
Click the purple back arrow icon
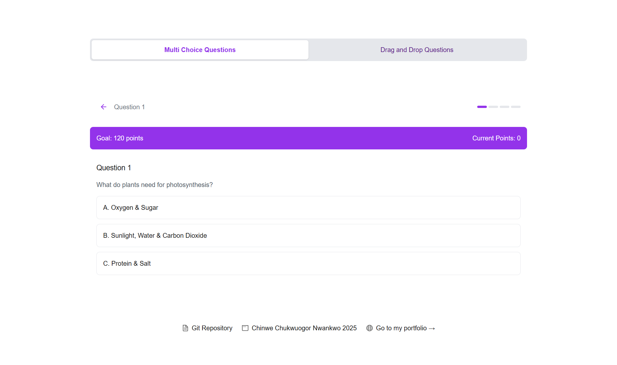103,107
